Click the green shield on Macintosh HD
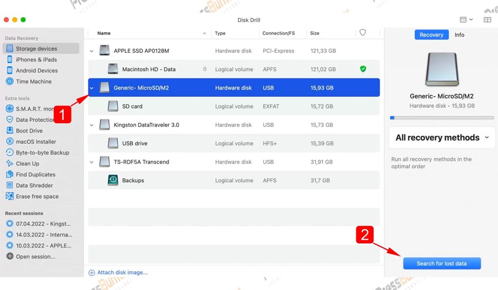Viewport: 498px width, 290px height. coord(363,69)
